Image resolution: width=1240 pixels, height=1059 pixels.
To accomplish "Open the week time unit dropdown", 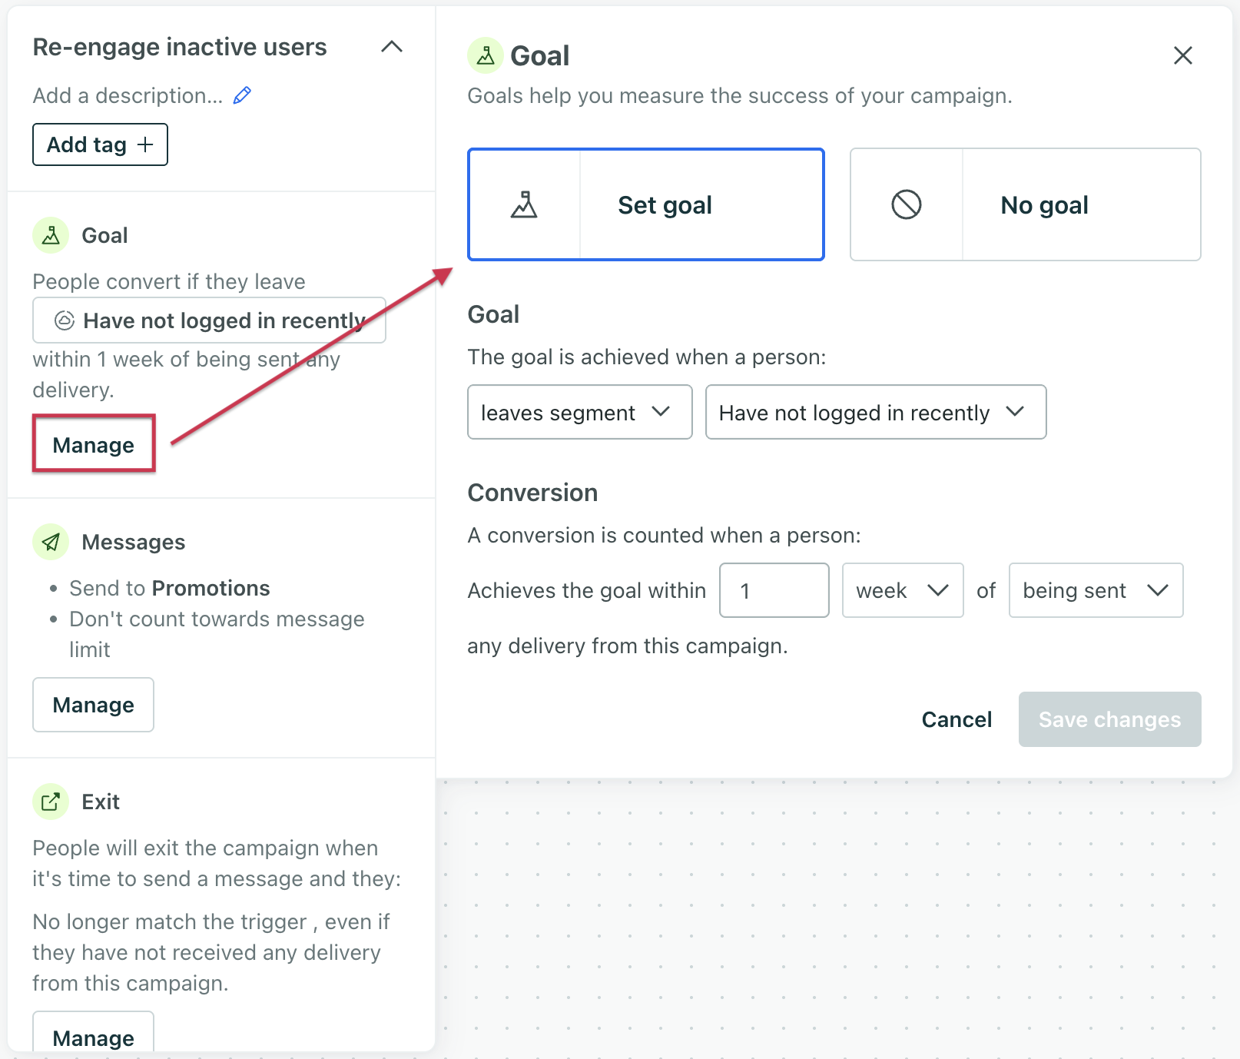I will click(x=903, y=590).
